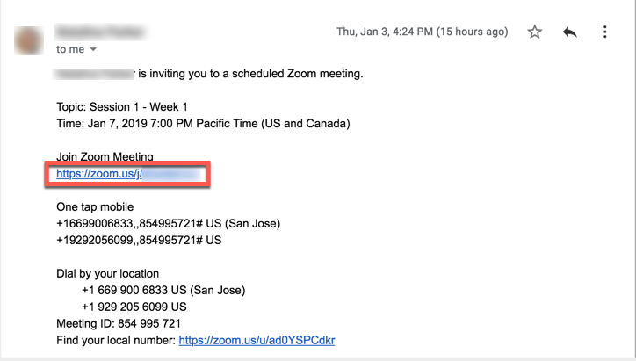
Task: Click the Topic: Session 1 - Week 1 line
Action: [121, 107]
